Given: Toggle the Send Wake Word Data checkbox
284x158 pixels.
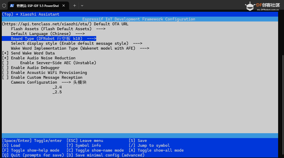Looking at the screenshot, I should click(5, 53).
